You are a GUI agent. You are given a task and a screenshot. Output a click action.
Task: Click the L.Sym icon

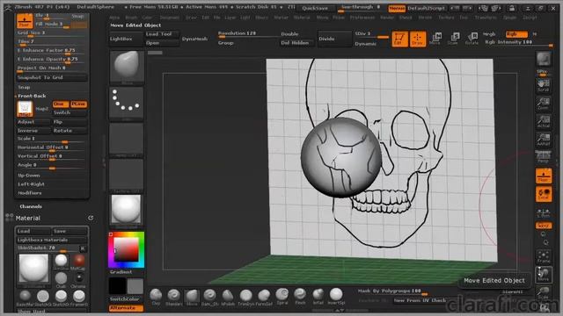[544, 212]
